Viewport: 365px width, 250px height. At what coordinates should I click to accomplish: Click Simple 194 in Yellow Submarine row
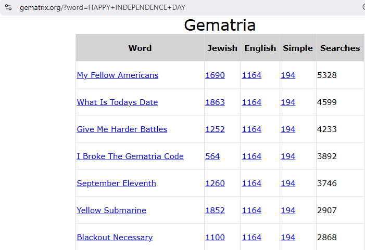click(x=288, y=210)
